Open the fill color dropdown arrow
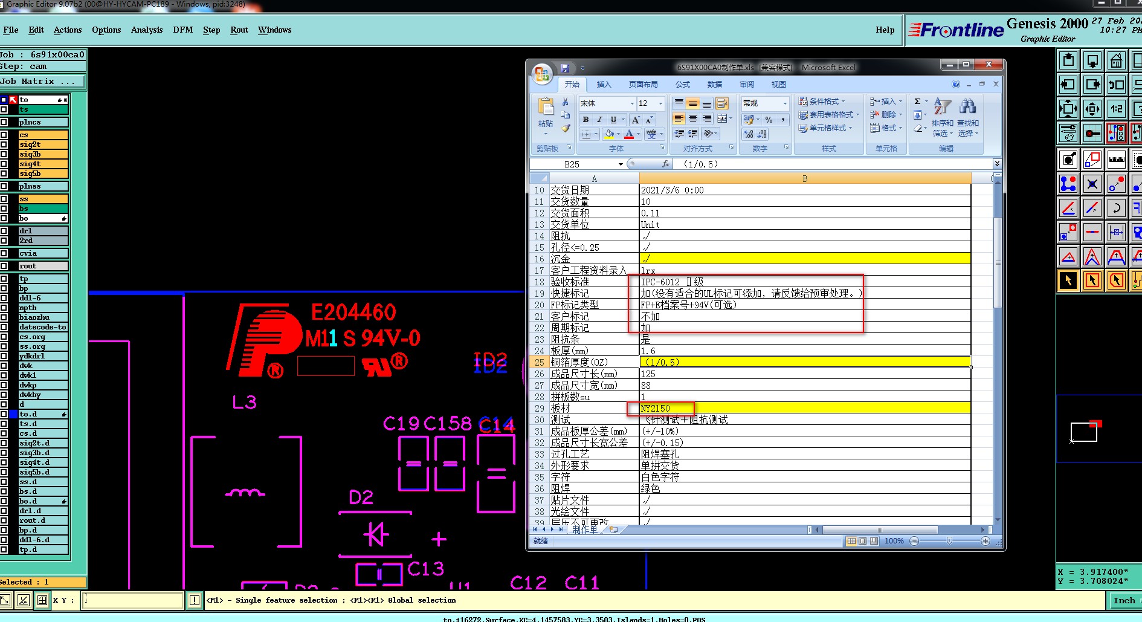Image resolution: width=1142 pixels, height=622 pixels. (619, 134)
